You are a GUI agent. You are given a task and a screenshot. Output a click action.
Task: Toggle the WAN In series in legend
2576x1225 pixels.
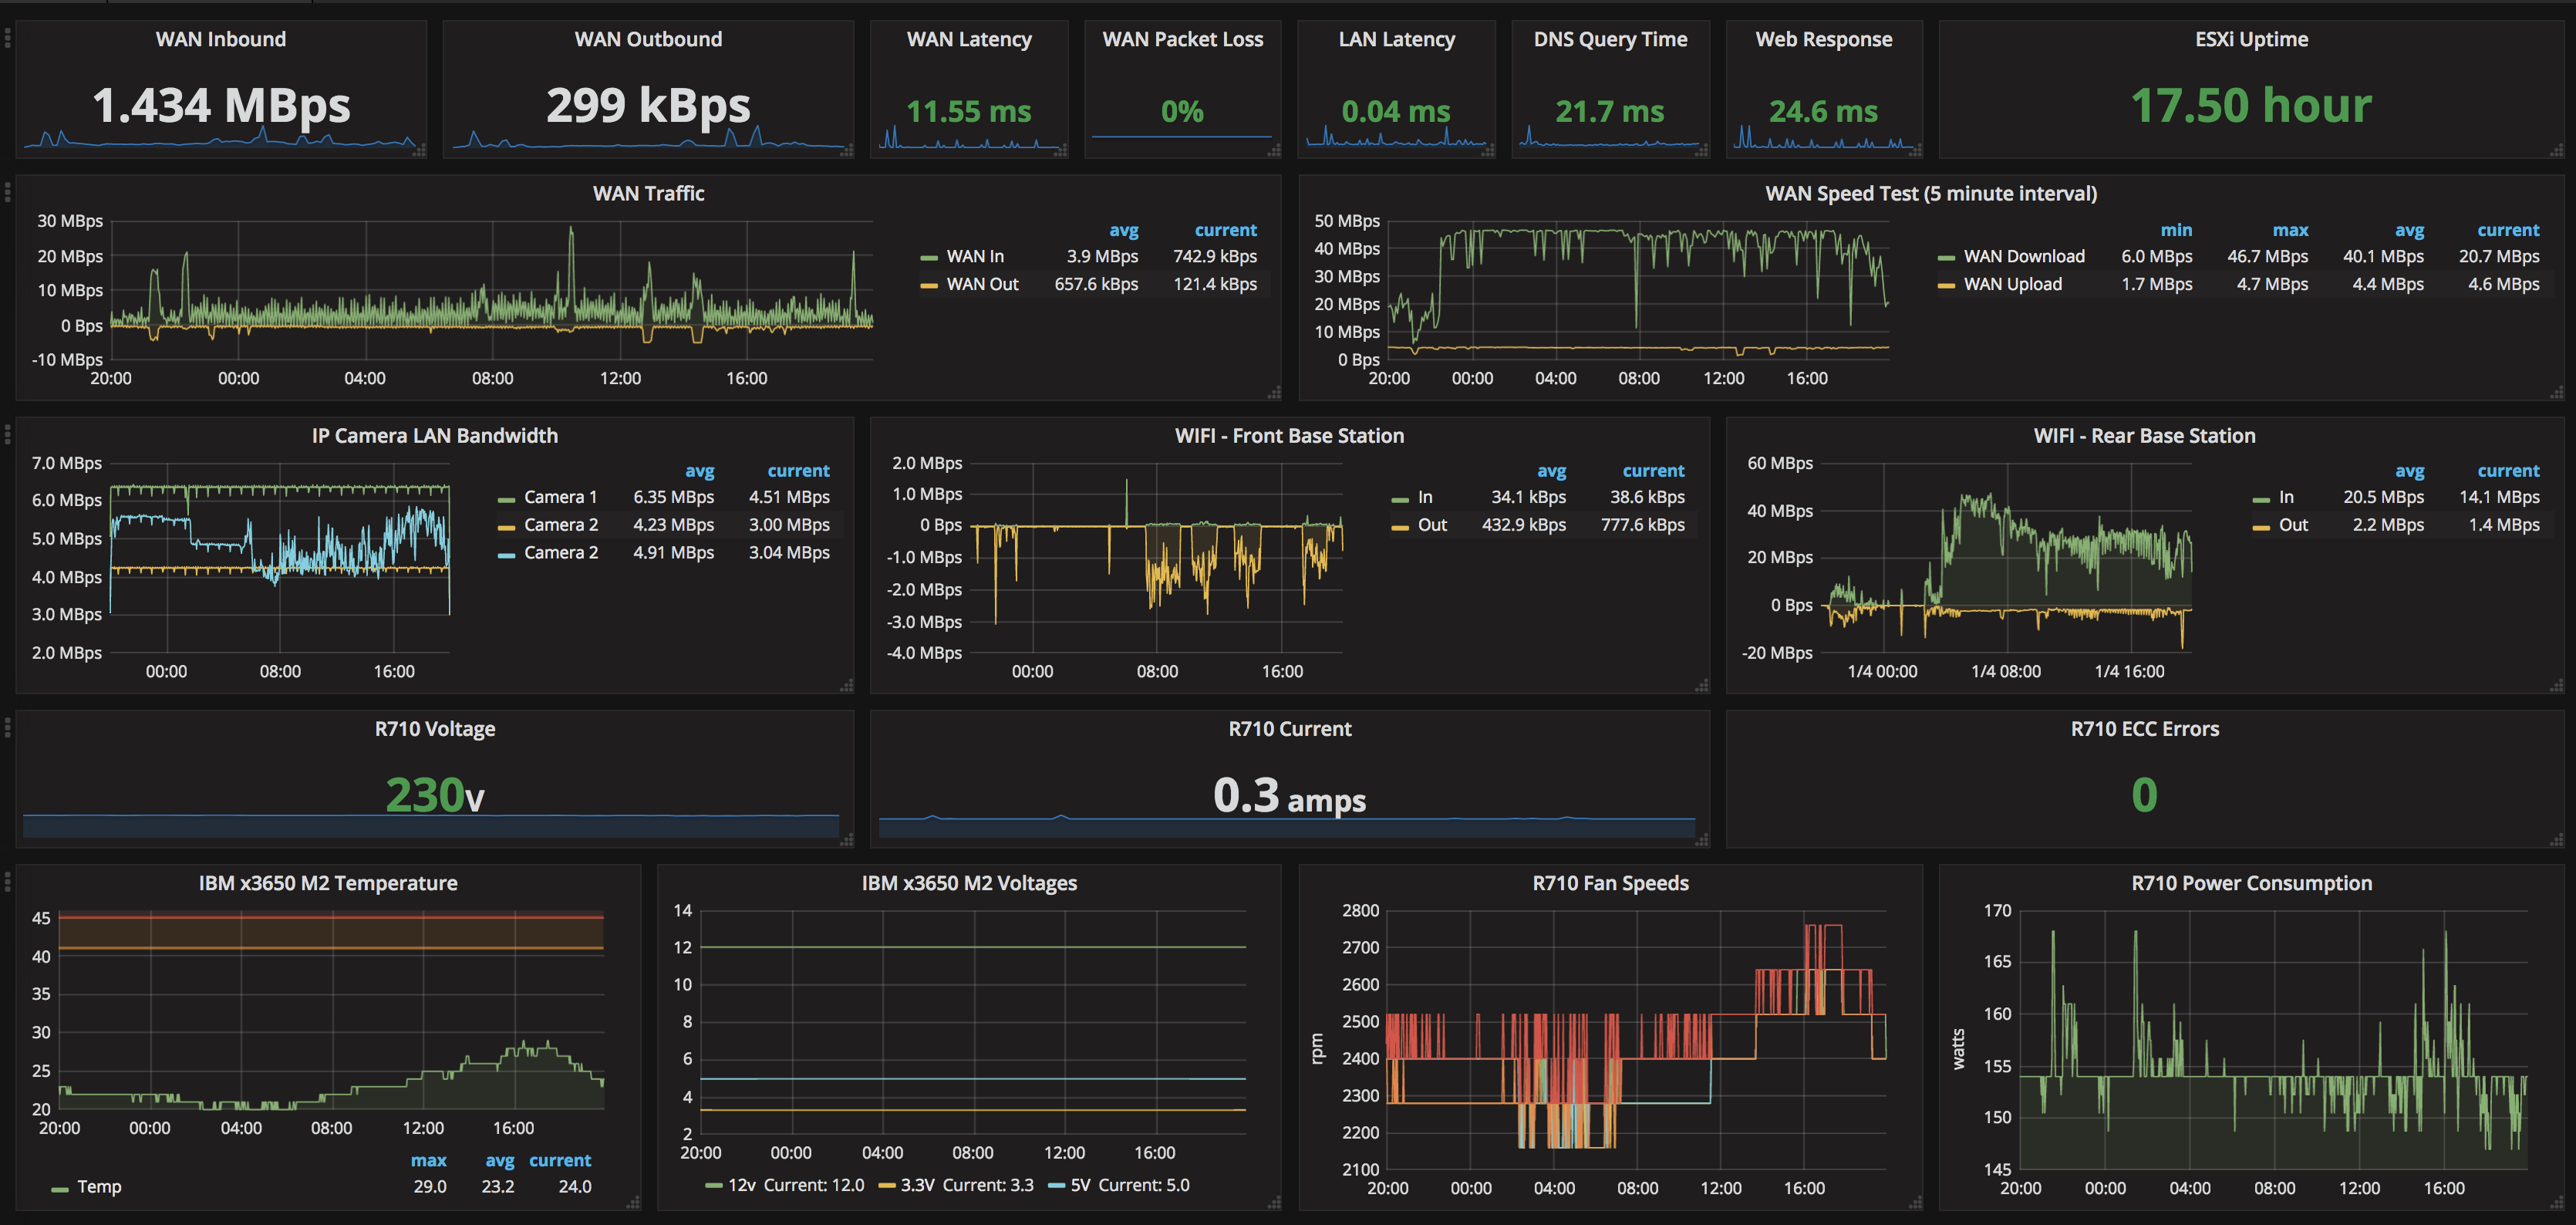(x=975, y=257)
